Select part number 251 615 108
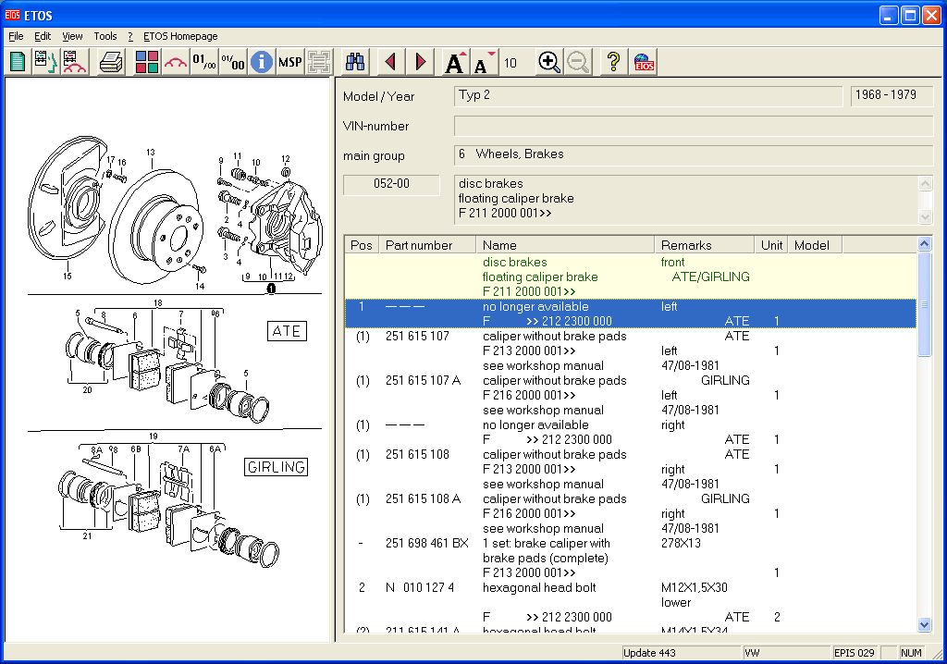This screenshot has height=664, width=947. (417, 454)
